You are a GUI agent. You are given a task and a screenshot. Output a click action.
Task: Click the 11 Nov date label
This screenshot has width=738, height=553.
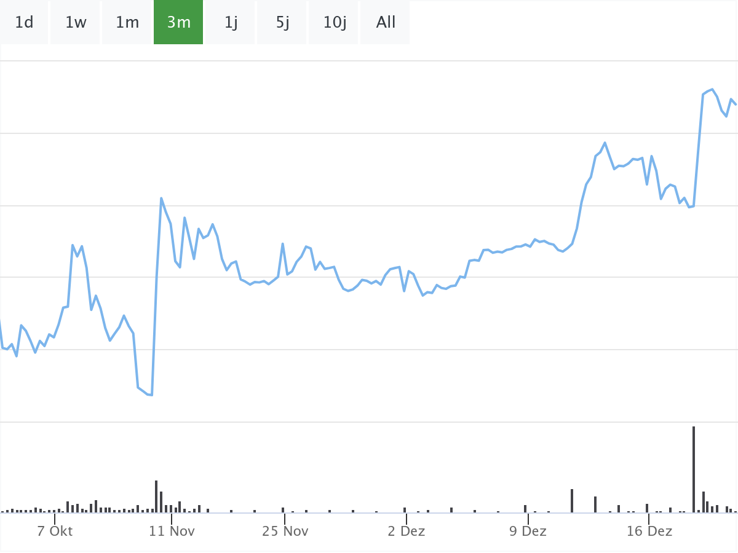[x=172, y=531]
